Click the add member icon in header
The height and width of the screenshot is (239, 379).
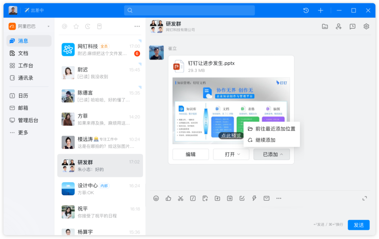(339, 26)
